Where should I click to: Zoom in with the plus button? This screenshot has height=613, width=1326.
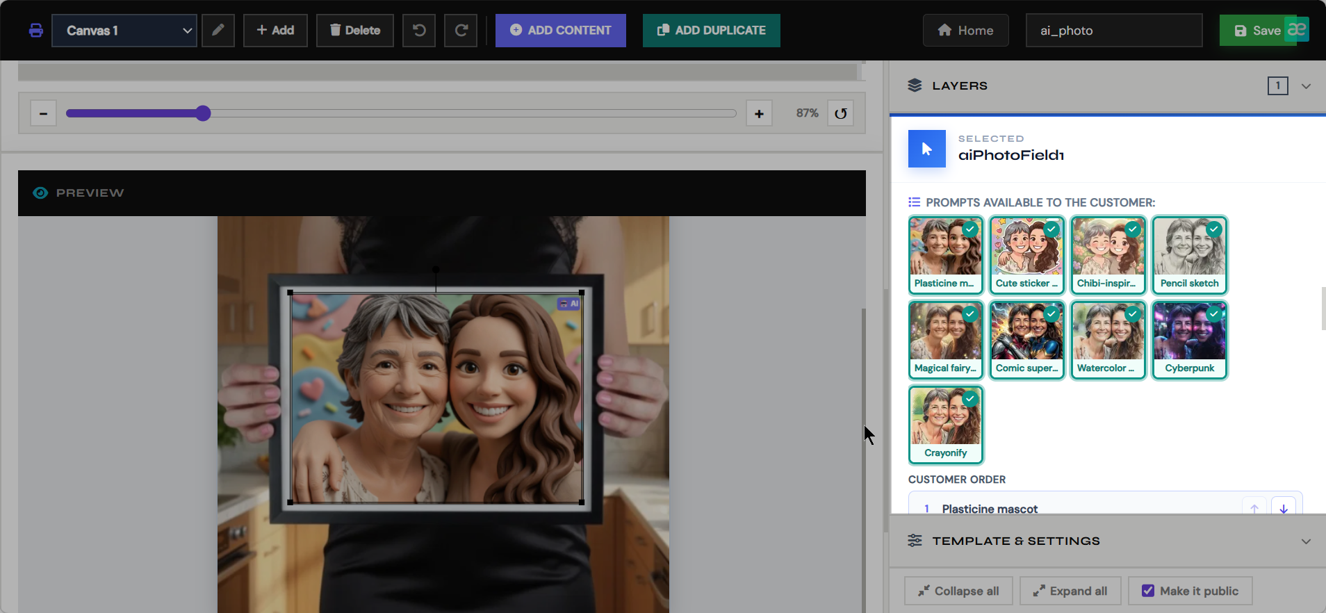click(x=759, y=113)
